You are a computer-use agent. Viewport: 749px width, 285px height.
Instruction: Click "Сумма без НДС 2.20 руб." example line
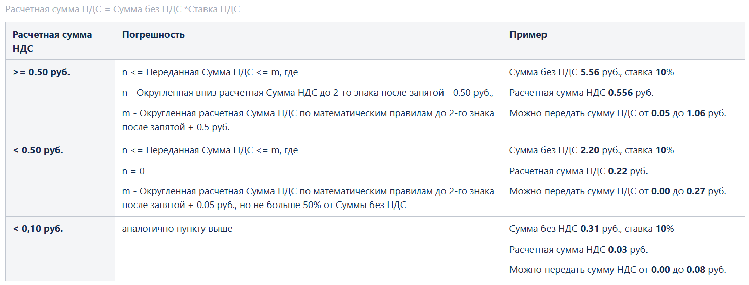592,150
